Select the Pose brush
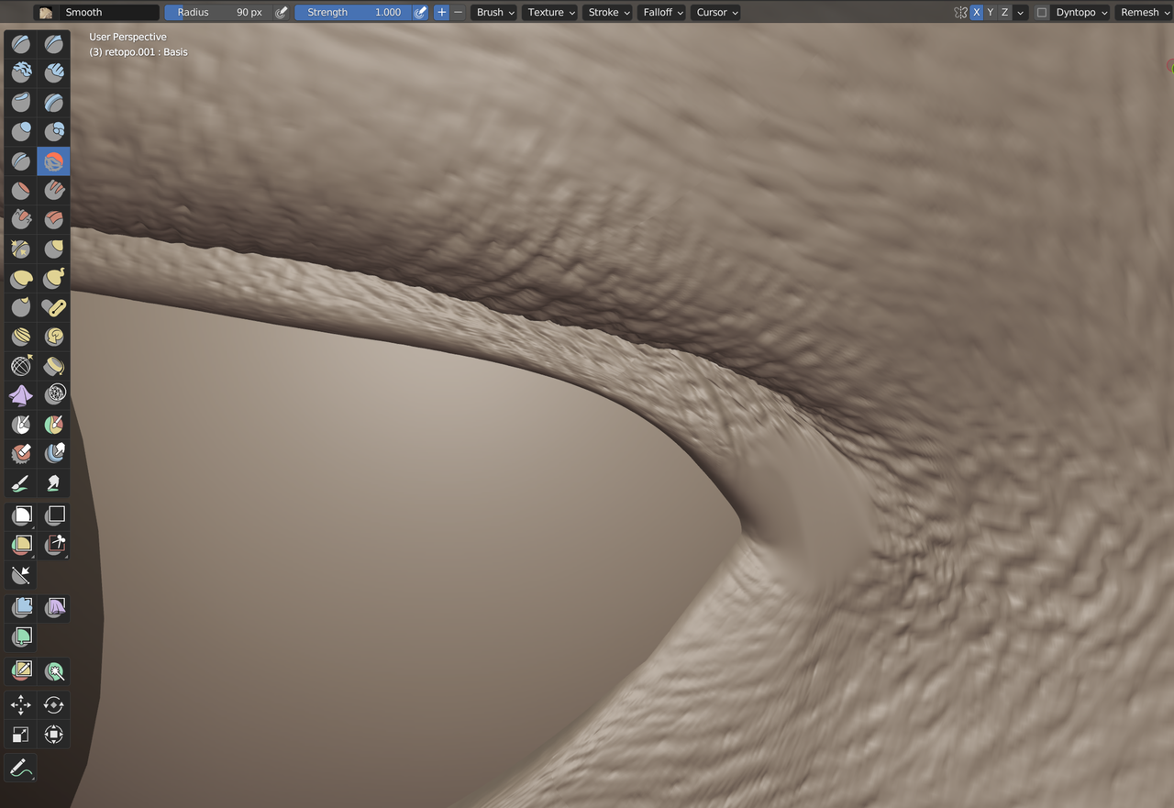 click(53, 307)
